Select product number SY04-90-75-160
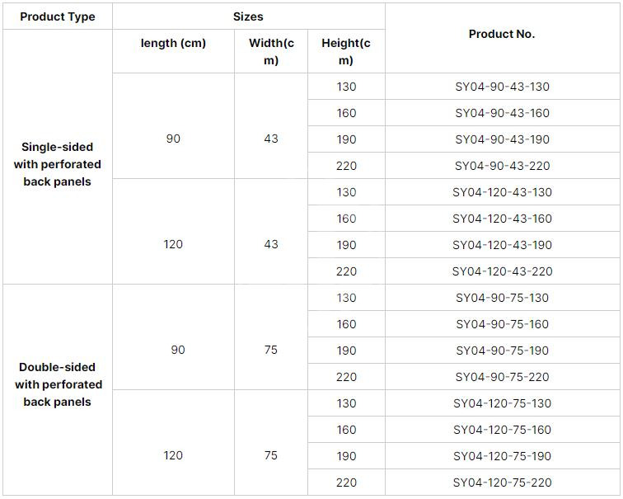 [x=502, y=324]
